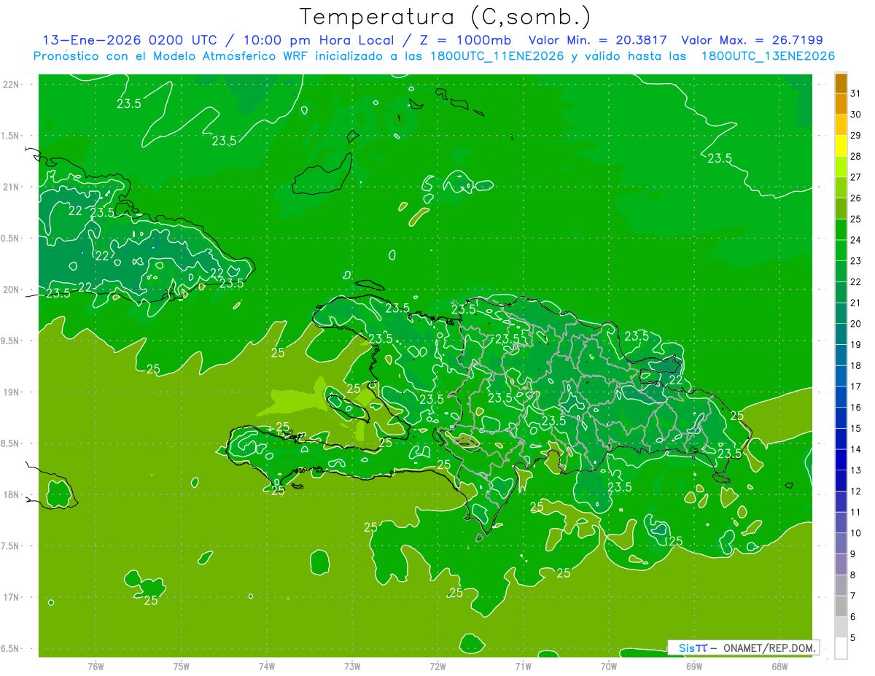Click the gray color bar segment between 6 and 7
This screenshot has width=875, height=676.
point(841,606)
